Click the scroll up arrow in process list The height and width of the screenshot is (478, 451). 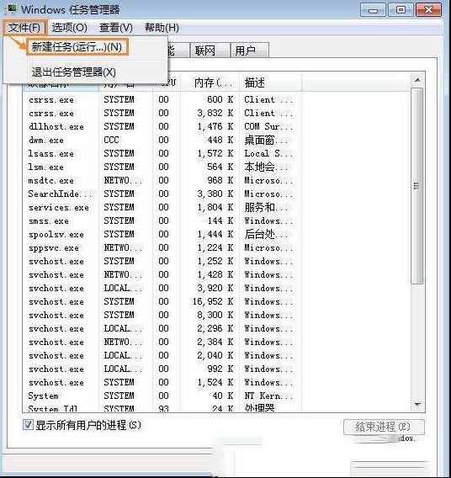click(417, 81)
